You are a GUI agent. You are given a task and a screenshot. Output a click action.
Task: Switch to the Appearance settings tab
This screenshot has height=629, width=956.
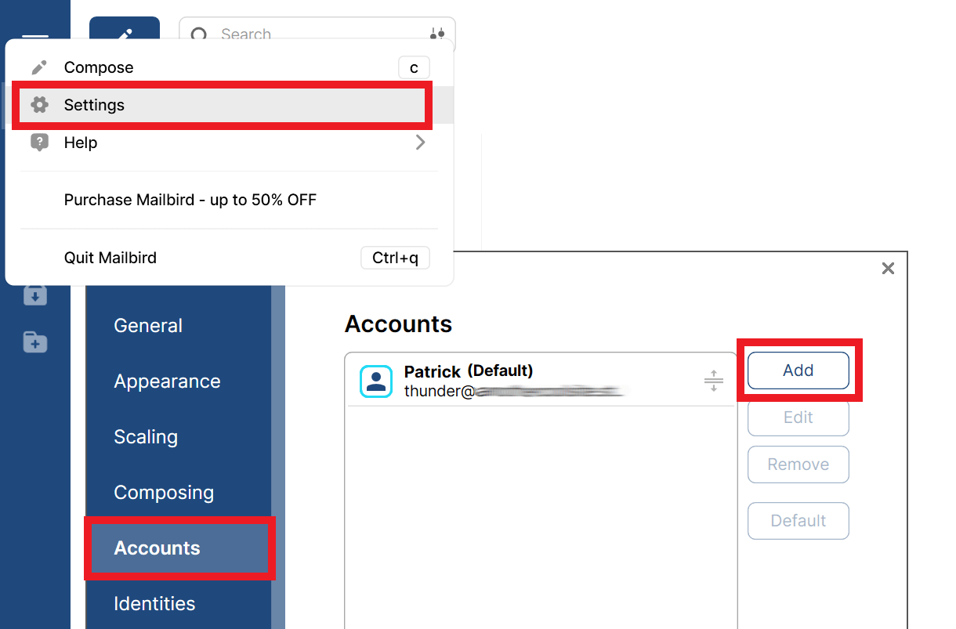167,381
